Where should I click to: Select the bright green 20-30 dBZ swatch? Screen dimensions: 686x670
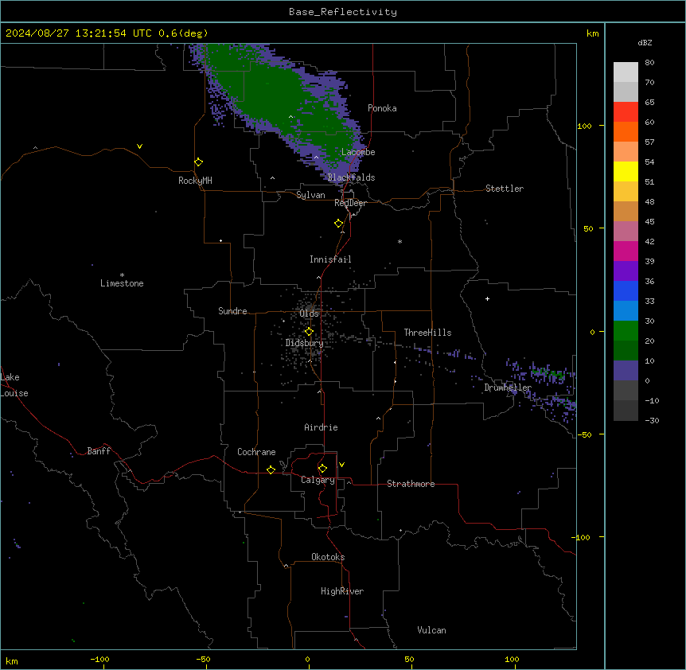coord(626,331)
